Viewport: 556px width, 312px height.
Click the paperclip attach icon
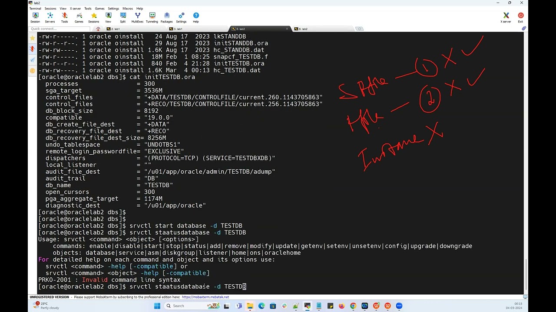point(524,29)
